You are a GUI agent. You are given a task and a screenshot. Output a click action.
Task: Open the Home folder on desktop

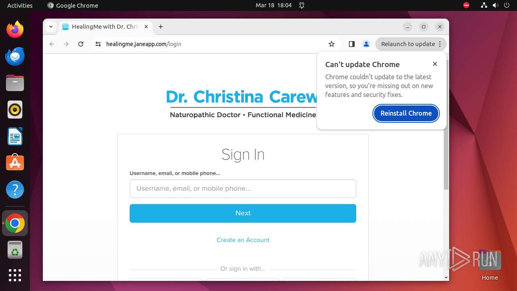pyautogui.click(x=490, y=266)
